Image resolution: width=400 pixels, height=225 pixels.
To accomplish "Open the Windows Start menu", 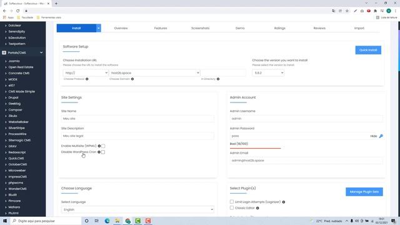I will [x=5, y=221].
